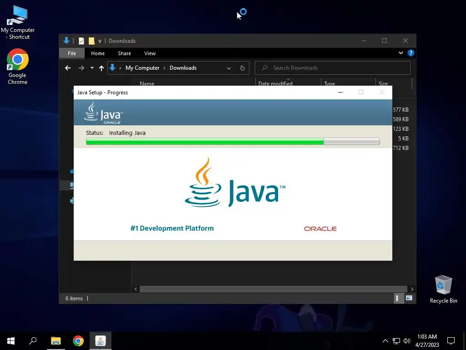Click the Java Oracle logo in the setup header

tap(103, 113)
